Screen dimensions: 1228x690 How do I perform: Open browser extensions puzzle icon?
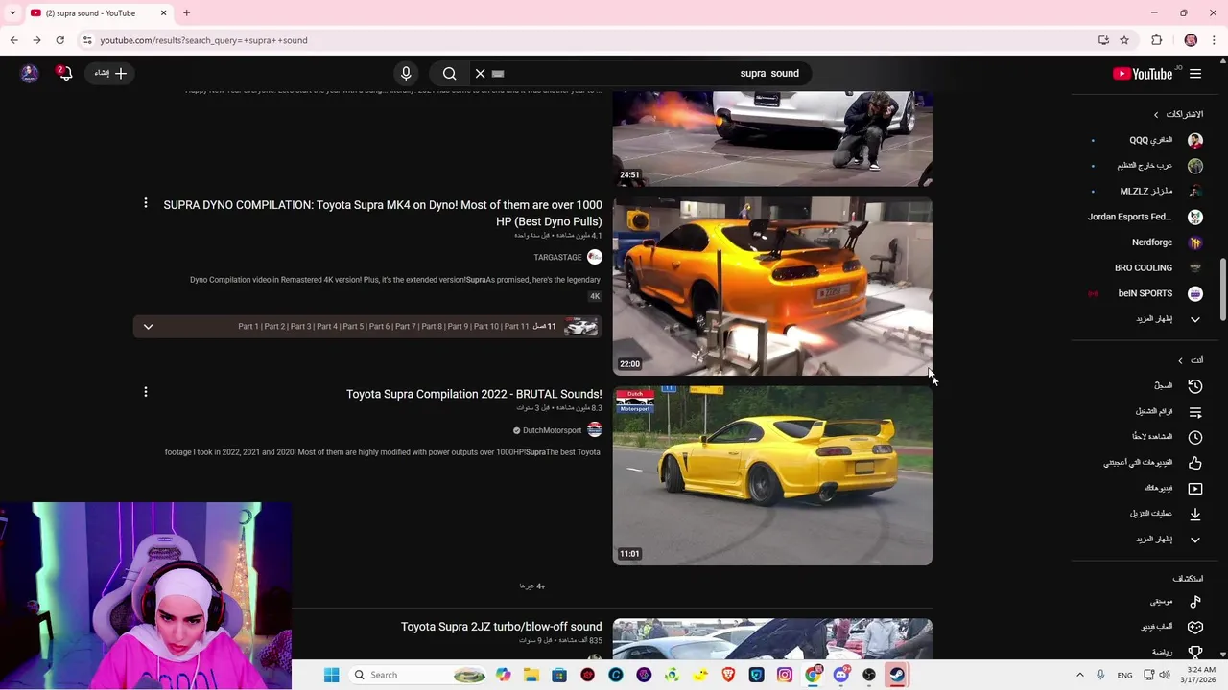point(1157,40)
